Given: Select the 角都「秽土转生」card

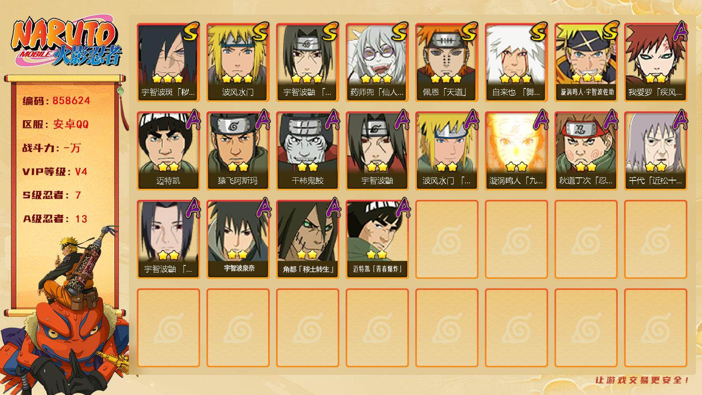Looking at the screenshot, I should tap(307, 239).
